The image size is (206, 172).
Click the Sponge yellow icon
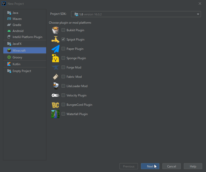coord(55,58)
